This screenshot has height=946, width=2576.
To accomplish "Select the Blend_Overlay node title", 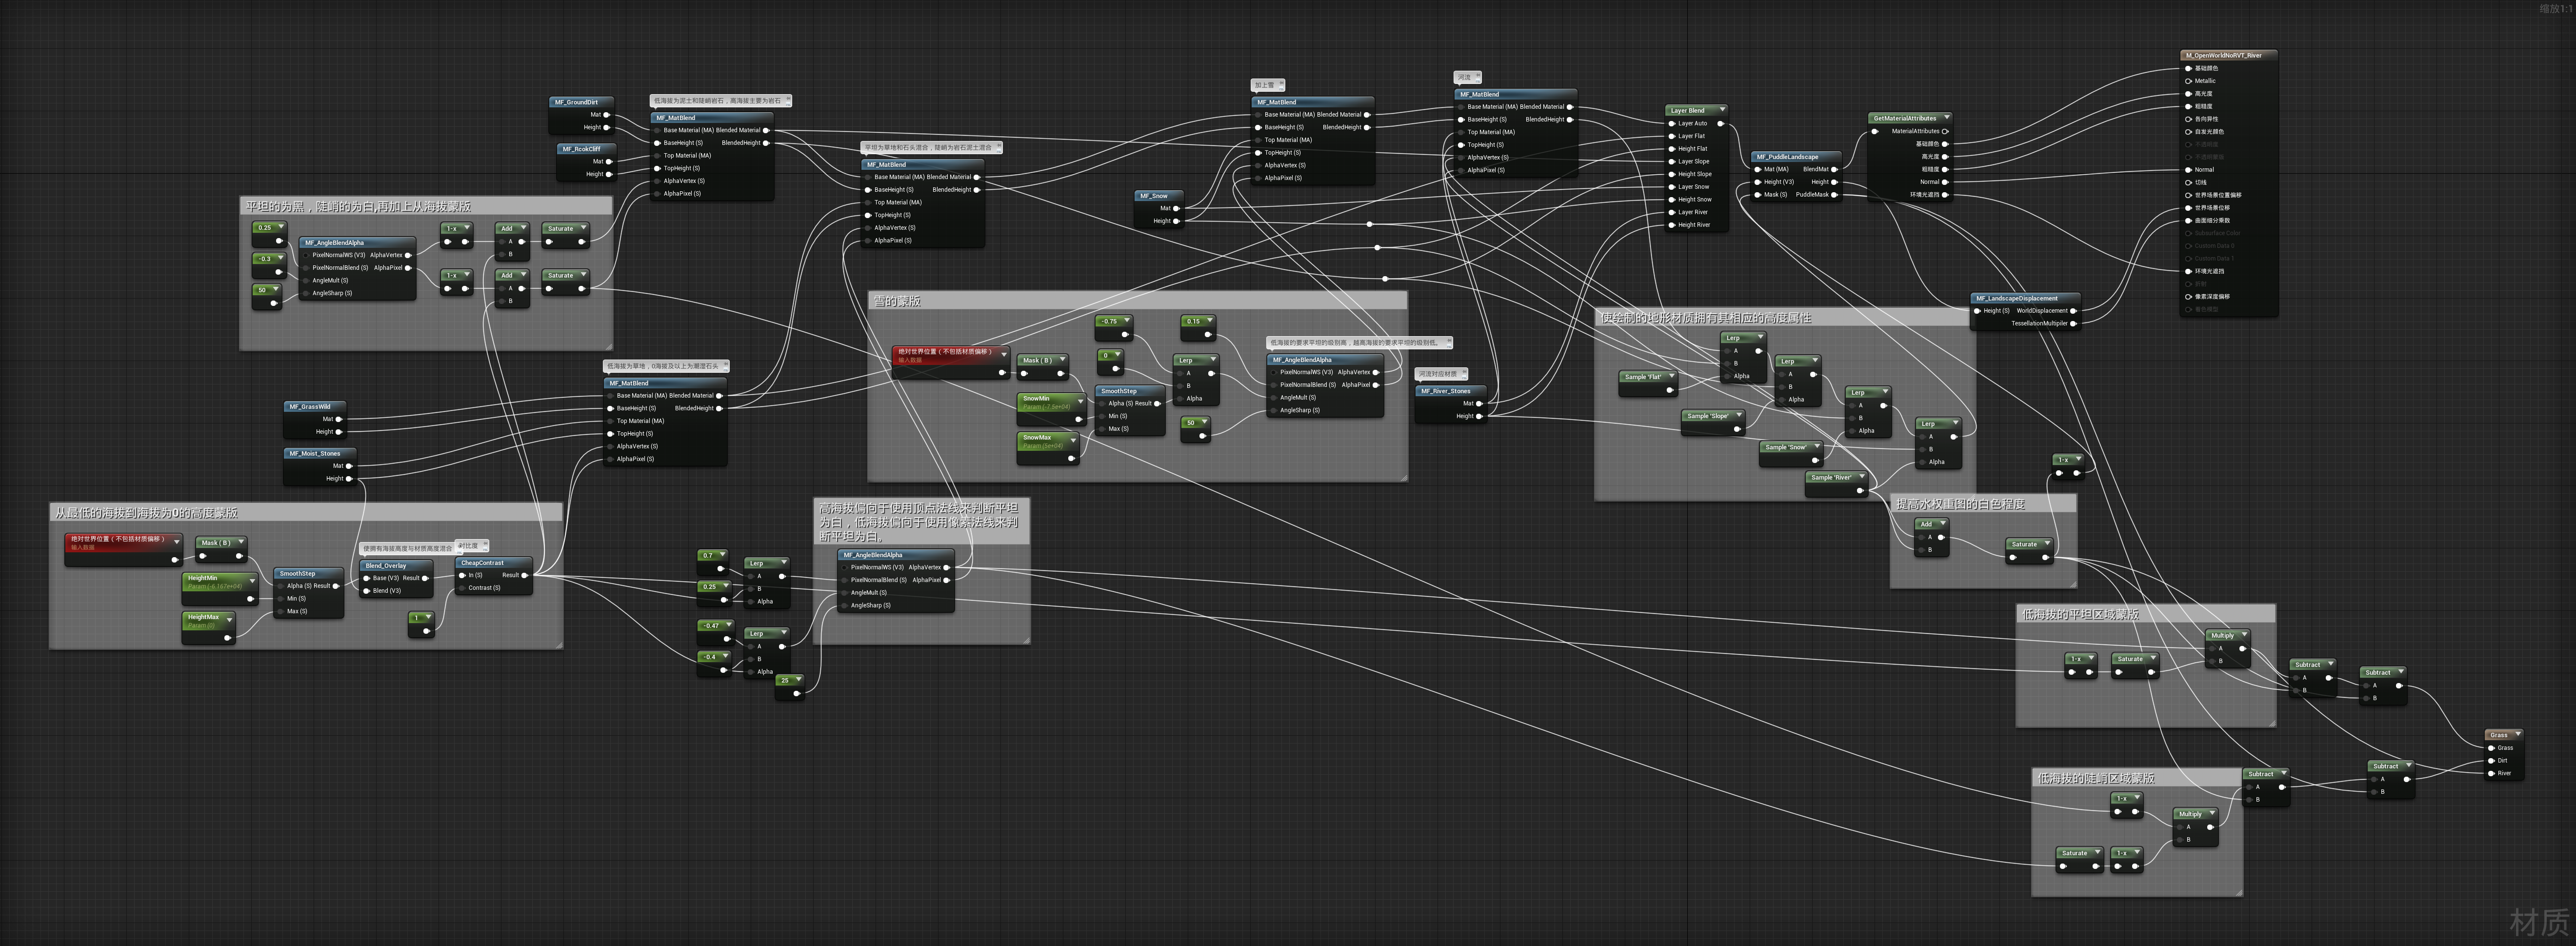I will 386,566.
